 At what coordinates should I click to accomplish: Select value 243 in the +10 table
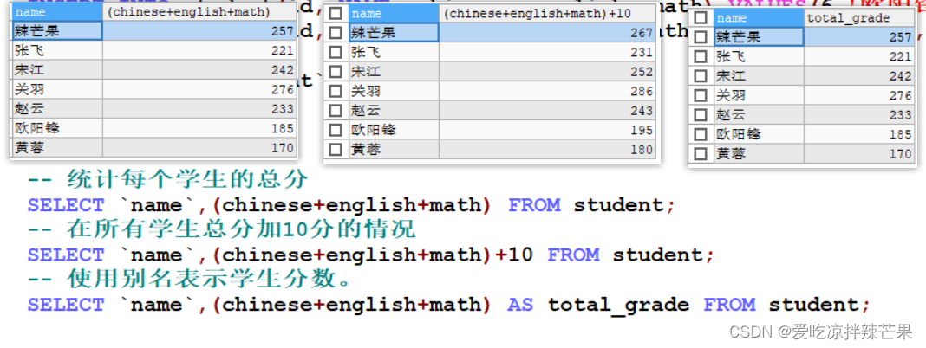coord(547,111)
